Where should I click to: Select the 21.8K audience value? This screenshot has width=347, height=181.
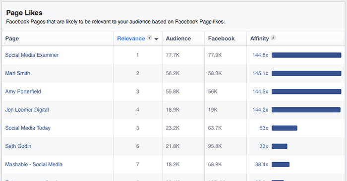173,146
